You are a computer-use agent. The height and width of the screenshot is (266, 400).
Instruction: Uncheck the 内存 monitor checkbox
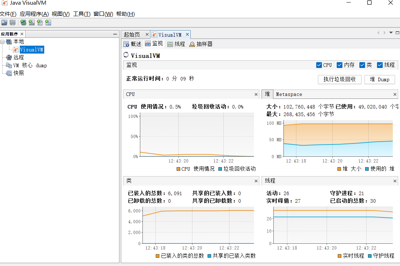tap(339, 65)
